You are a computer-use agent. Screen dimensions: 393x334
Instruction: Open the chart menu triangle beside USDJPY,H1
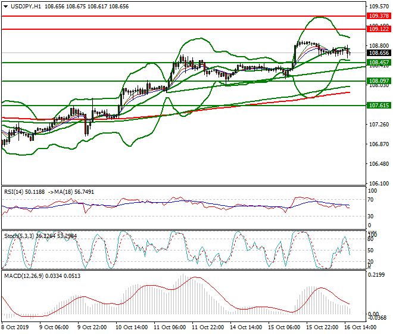pos(5,7)
